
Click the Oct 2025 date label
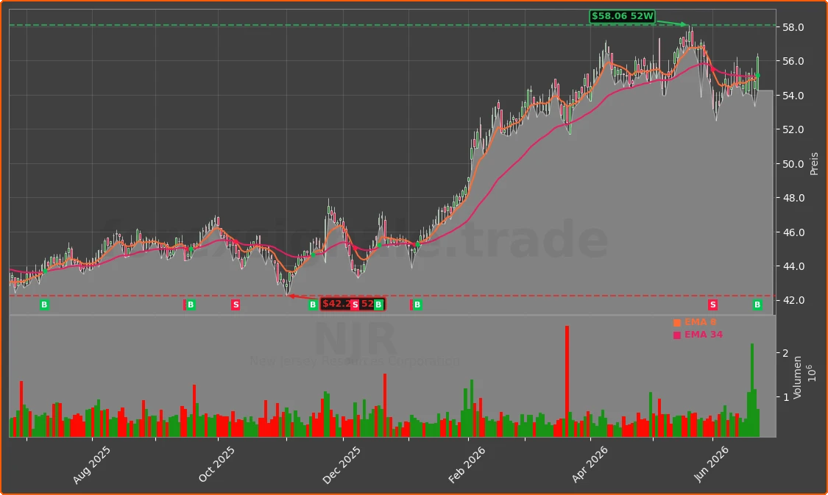click(216, 464)
